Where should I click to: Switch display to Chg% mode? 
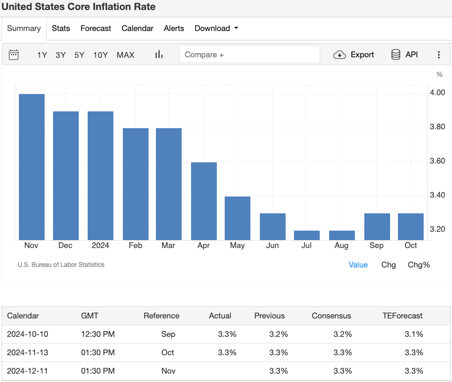418,265
